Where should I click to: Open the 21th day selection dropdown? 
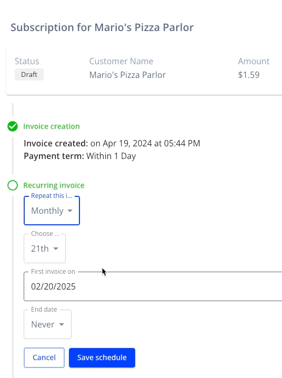(x=45, y=248)
